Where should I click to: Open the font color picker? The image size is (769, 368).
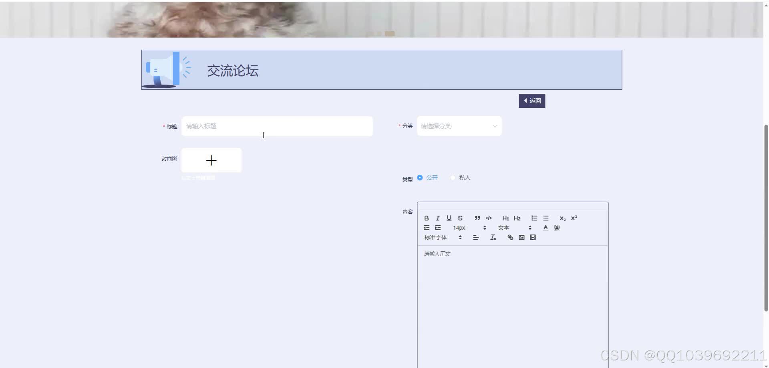tap(546, 227)
